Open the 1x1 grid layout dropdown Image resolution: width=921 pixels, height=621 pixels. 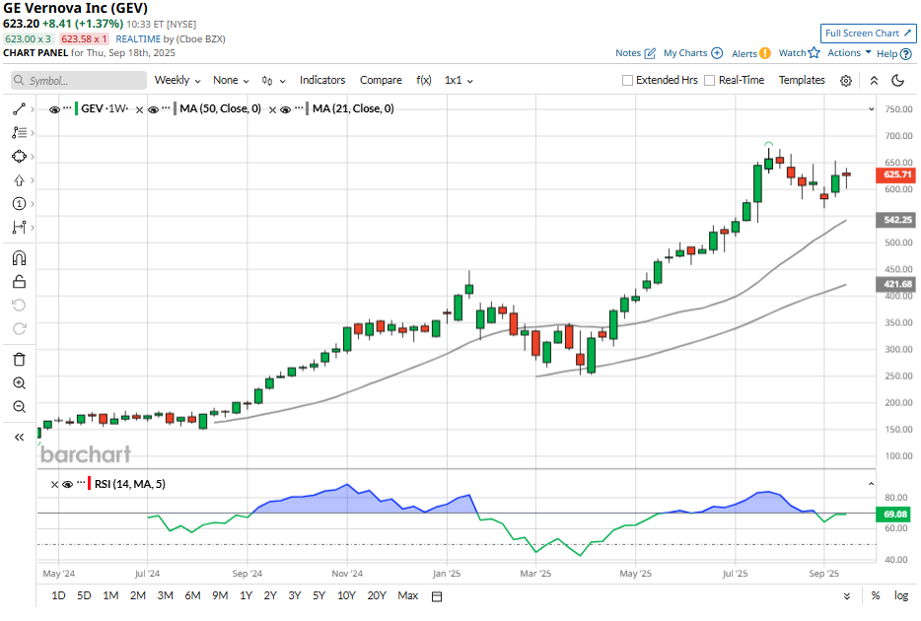pyautogui.click(x=459, y=81)
